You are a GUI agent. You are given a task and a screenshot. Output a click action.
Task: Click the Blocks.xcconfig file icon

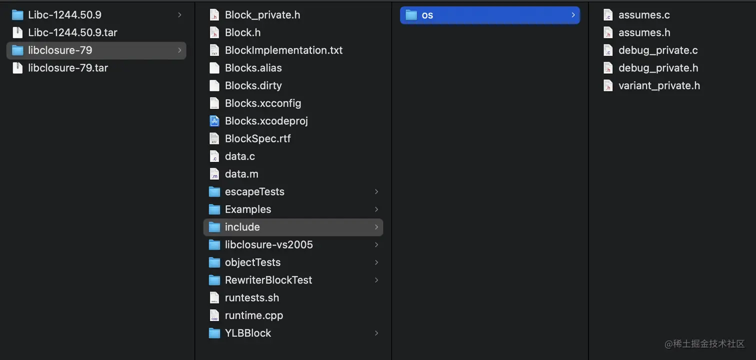[214, 103]
